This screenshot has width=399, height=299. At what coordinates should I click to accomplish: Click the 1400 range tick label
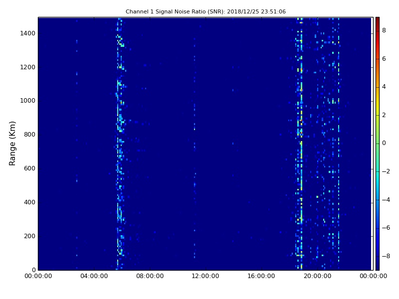click(27, 33)
